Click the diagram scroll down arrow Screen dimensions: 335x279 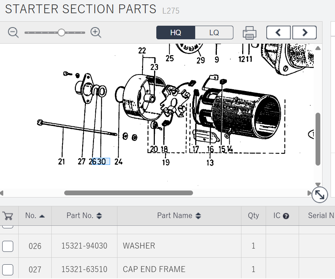[x=318, y=184]
